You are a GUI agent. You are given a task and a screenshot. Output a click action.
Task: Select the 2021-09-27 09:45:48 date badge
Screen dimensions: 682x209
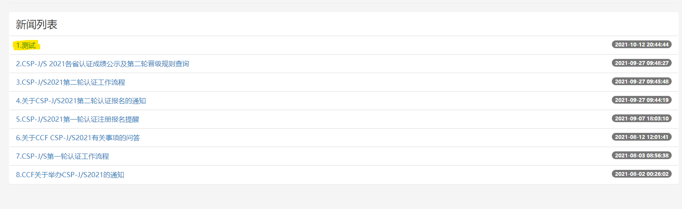(642, 82)
